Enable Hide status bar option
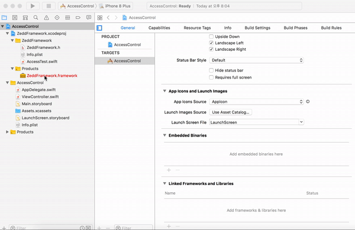The width and height of the screenshot is (355, 230). click(211, 70)
